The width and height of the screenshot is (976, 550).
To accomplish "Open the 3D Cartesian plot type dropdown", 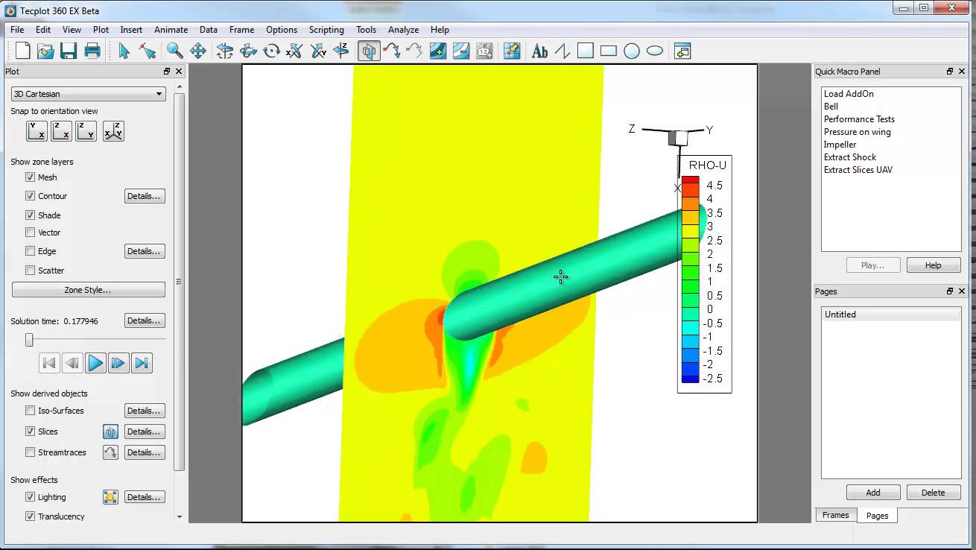I will (88, 94).
